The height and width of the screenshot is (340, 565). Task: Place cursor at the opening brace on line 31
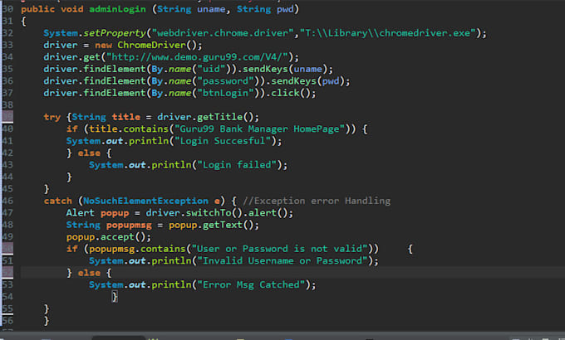point(23,22)
